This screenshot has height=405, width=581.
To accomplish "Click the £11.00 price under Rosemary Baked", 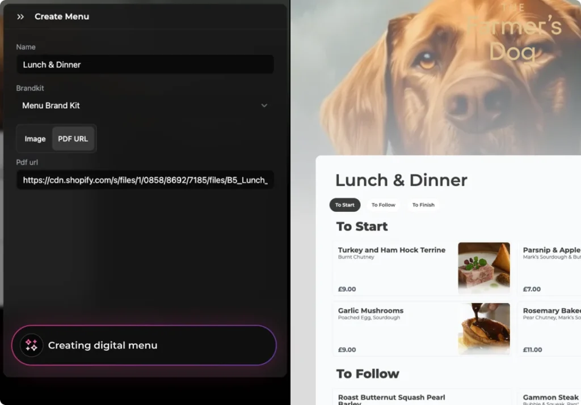I will click(532, 350).
